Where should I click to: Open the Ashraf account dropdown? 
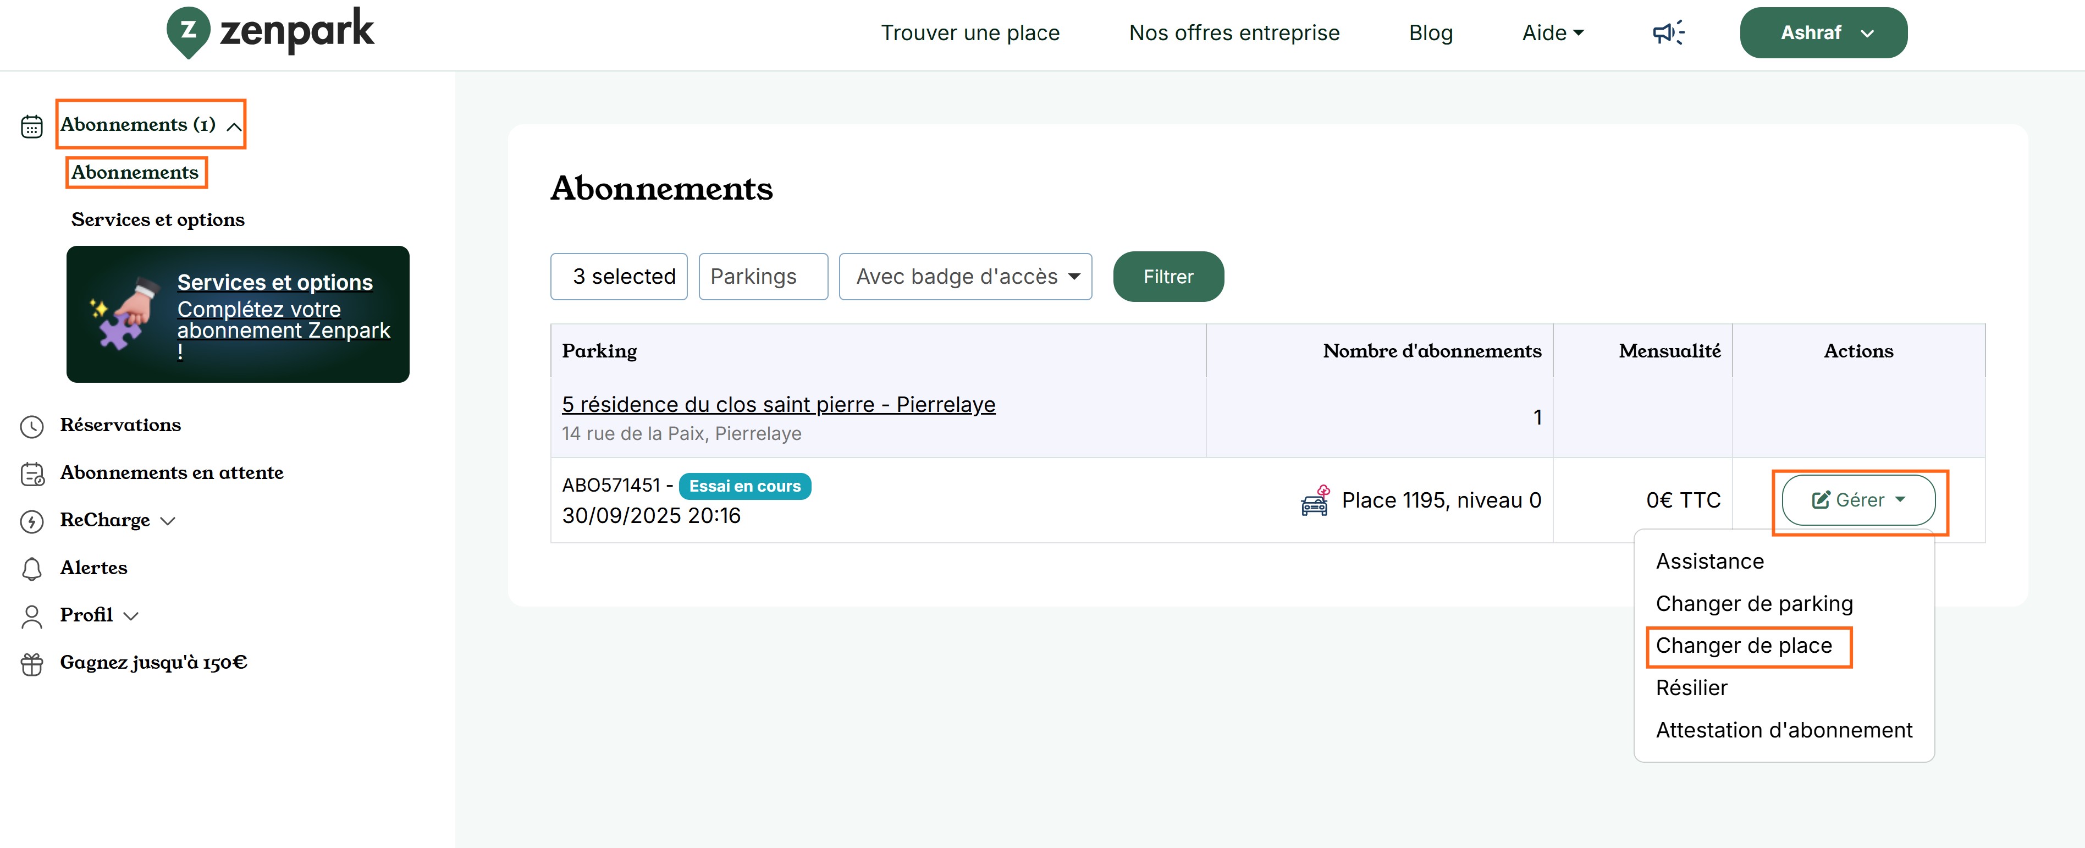[1823, 33]
